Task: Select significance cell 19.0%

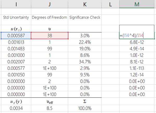Action: pos(85,49)
